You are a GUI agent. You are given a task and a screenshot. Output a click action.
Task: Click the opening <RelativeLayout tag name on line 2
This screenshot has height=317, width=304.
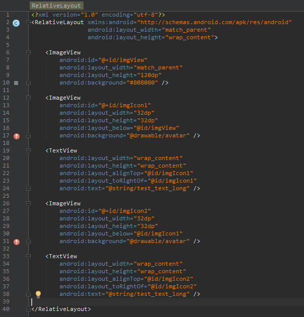tap(58, 22)
